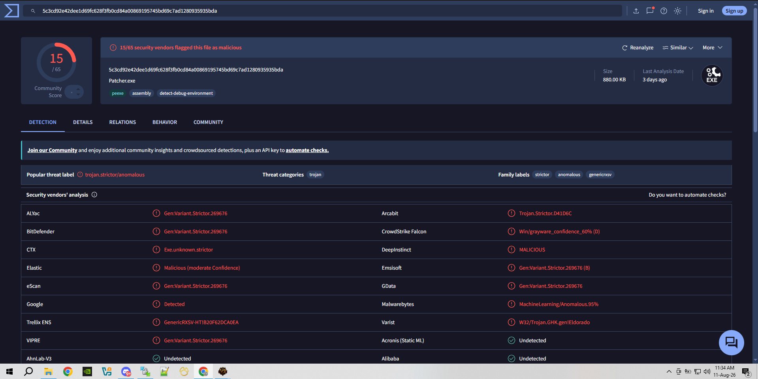Click the alert icon in the DeepInstinct row
The image size is (758, 379).
[512, 250]
